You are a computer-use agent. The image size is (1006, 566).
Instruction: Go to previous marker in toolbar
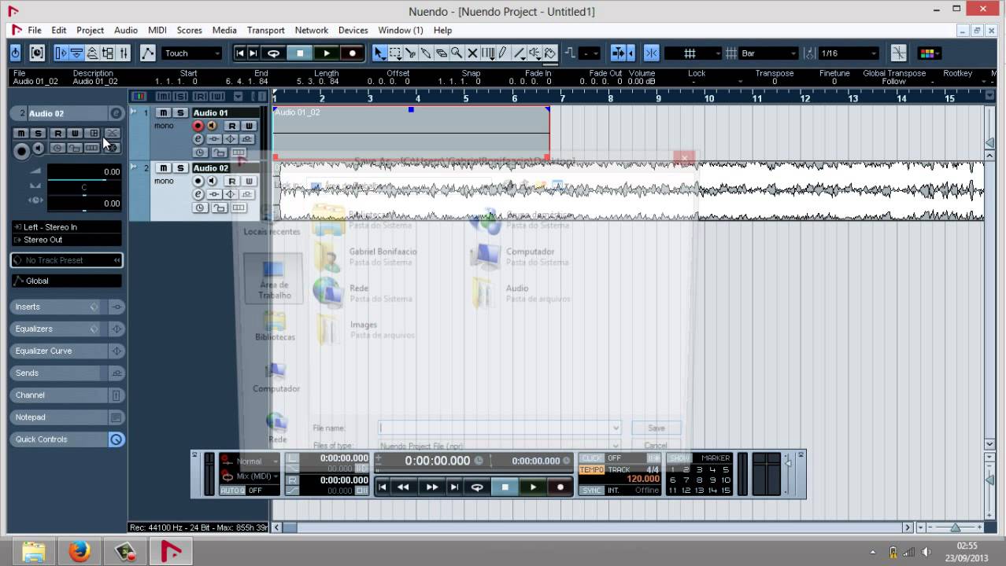click(x=239, y=53)
